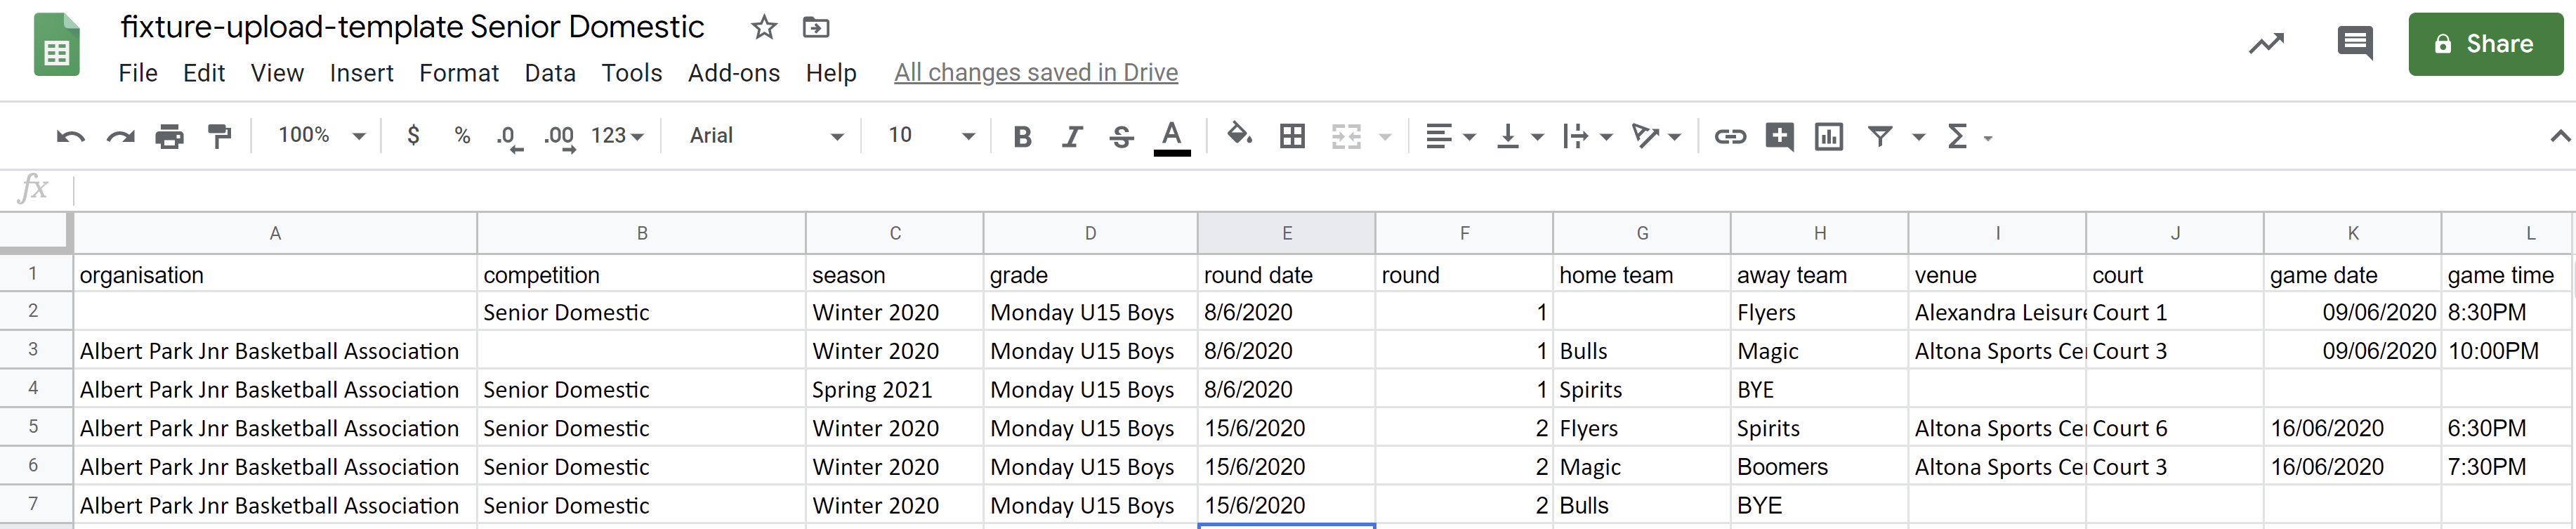
Task: Toggle Strikethrough formatting
Action: click(x=1122, y=136)
